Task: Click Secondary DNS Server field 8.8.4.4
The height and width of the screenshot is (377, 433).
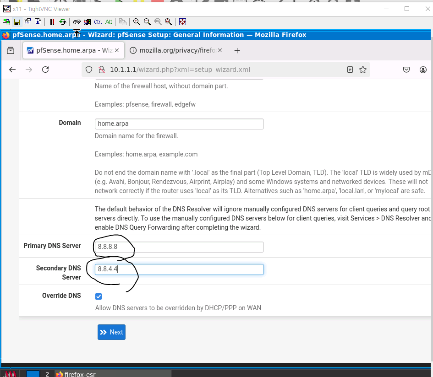Action: (x=179, y=269)
